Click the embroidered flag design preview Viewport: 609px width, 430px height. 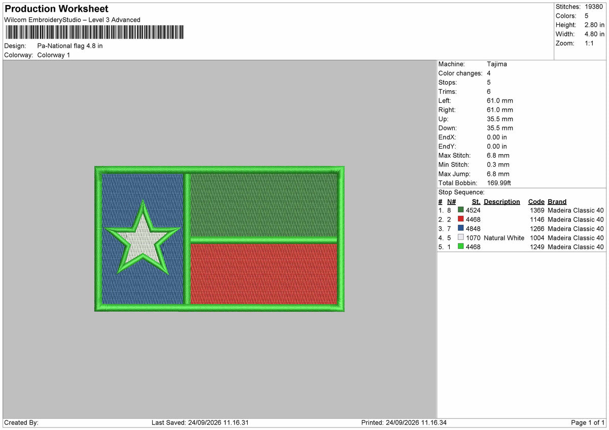click(219, 238)
